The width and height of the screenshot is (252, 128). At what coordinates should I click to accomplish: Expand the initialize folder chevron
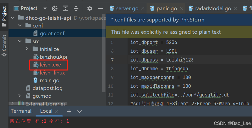(x=27, y=49)
